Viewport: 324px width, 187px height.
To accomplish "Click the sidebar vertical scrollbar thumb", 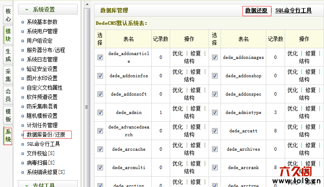I will 87,97.
